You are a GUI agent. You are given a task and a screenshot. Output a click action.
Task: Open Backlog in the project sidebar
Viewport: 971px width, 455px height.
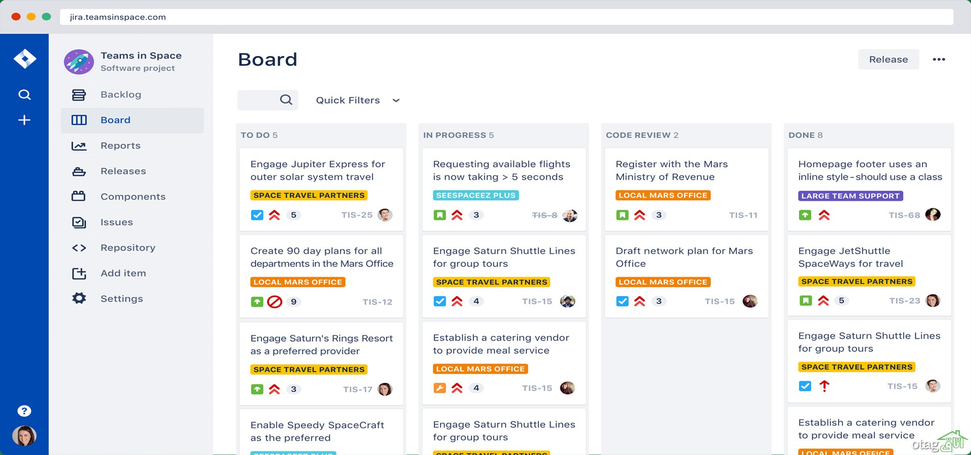tap(133, 95)
